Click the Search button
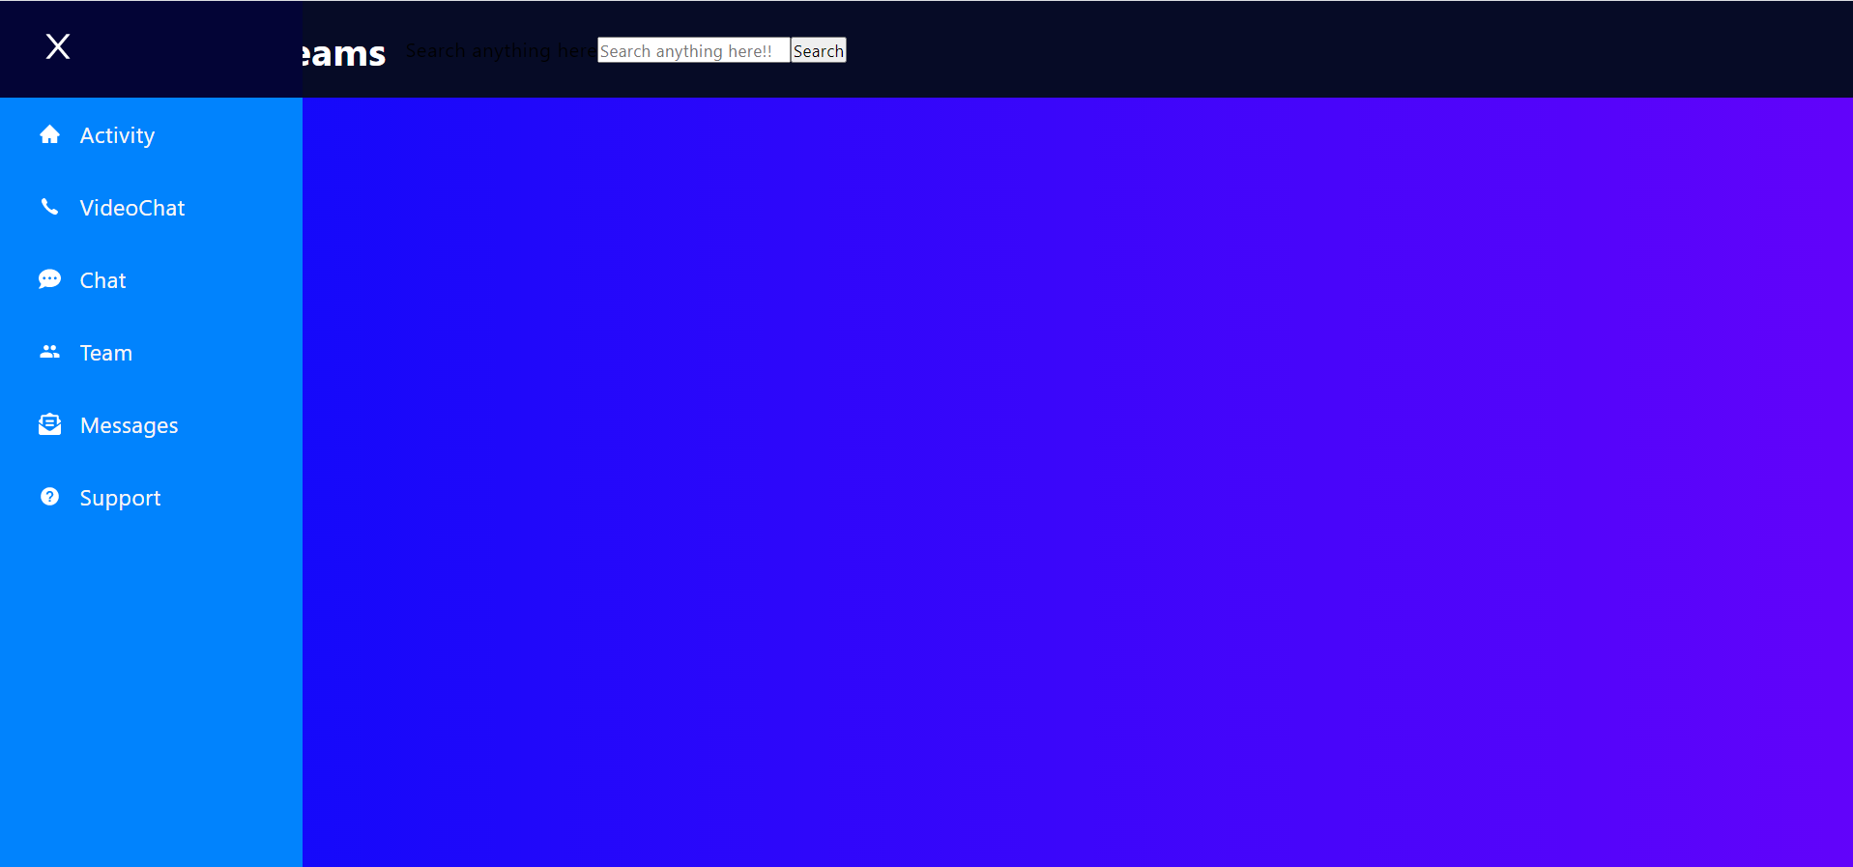1853x867 pixels. click(819, 50)
